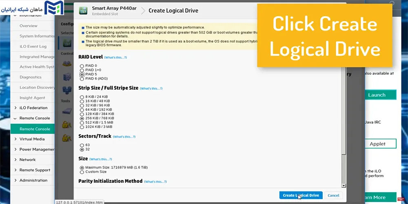Open What's this help for RAID Level
The width and height of the screenshot is (408, 204).
click(115, 58)
